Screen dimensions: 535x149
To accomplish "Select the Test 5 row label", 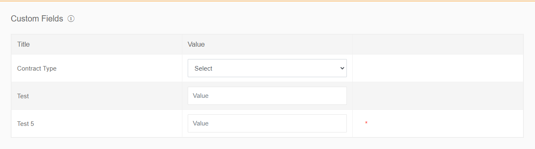I will coord(26,123).
